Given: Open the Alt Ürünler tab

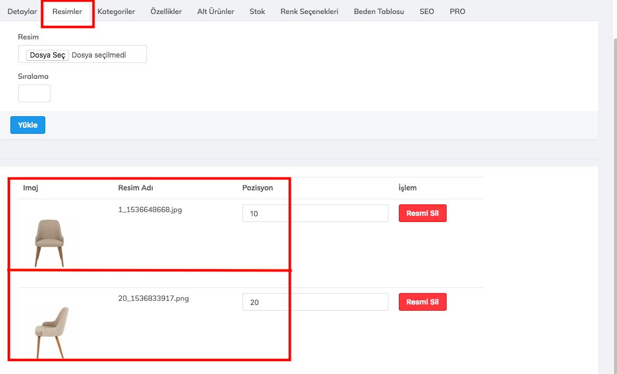Looking at the screenshot, I should coord(216,11).
